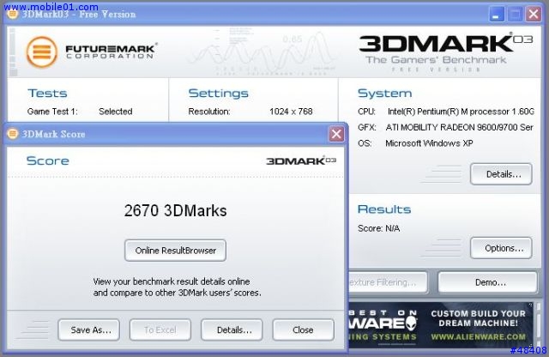Click the System section heading
This screenshot has width=549, height=357.
click(x=385, y=94)
